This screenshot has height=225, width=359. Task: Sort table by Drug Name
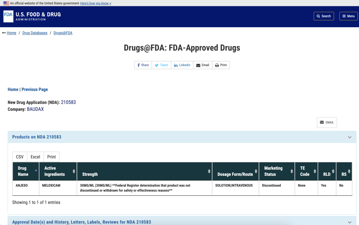pos(26,171)
